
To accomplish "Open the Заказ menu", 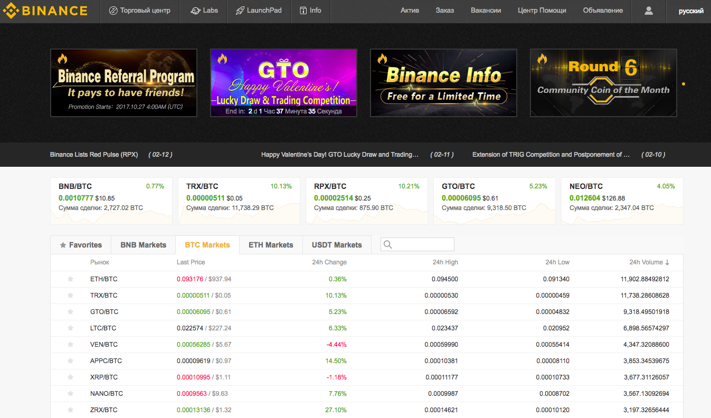I will coord(445,11).
